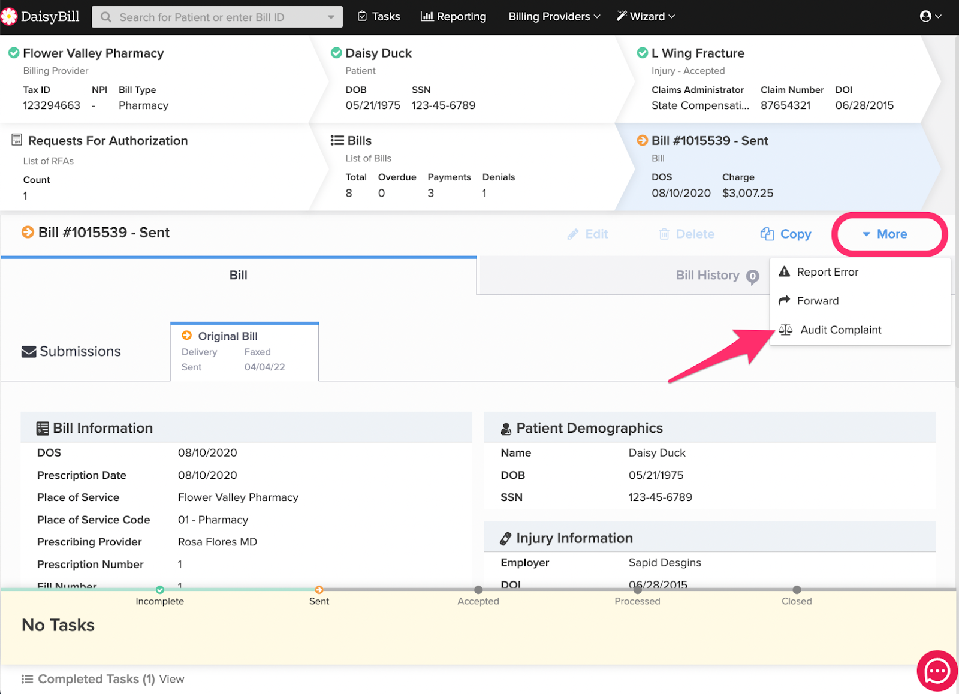Open the Flower Valley Pharmacy billing provider
This screenshot has height=694, width=959.
(x=93, y=53)
